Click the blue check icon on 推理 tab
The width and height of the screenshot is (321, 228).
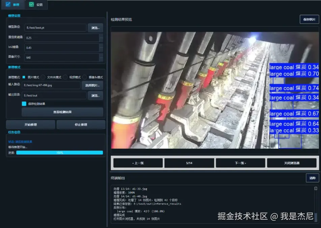[7, 5]
